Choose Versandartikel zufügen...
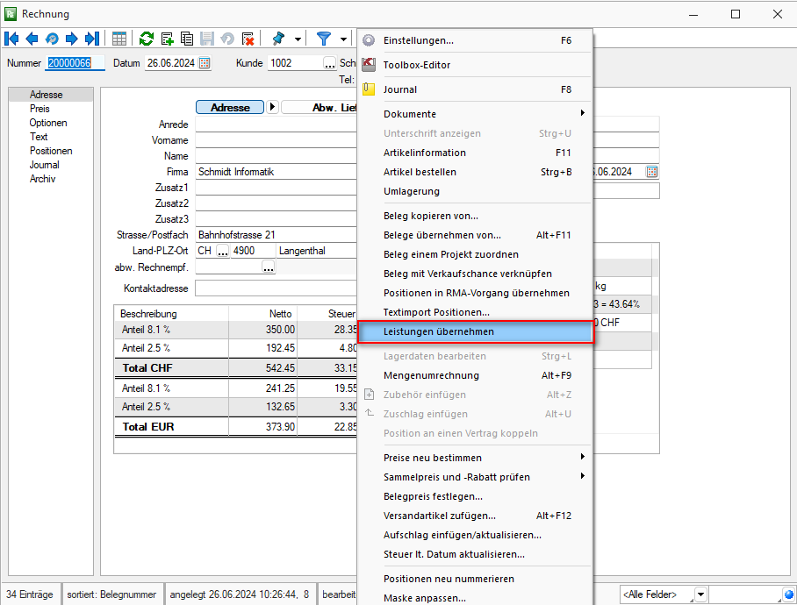This screenshot has height=605, width=797. pos(475,516)
